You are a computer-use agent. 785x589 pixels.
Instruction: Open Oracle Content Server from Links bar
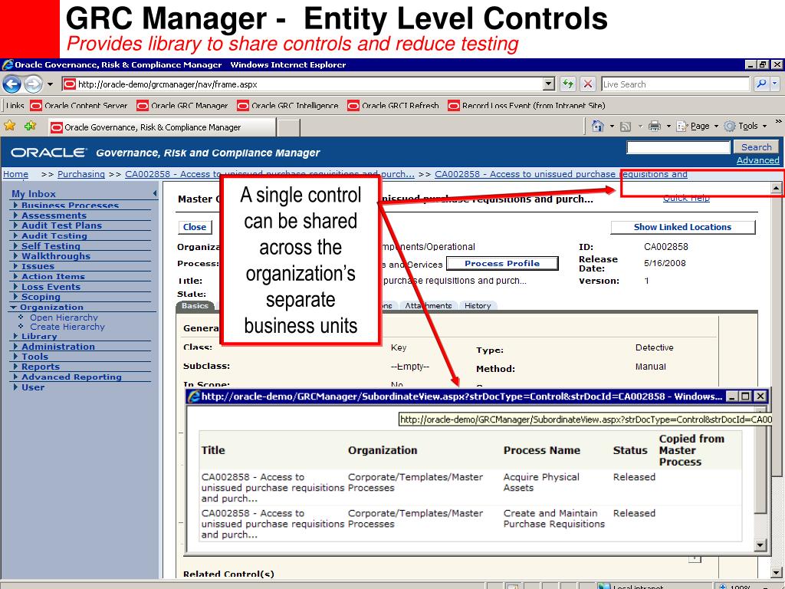pos(79,105)
